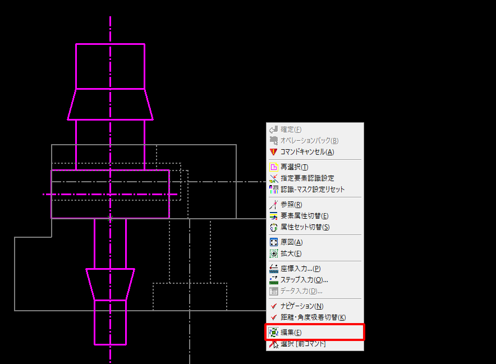
Task: Select 属性セット切替 to change attribute set
Action: pyautogui.click(x=305, y=227)
